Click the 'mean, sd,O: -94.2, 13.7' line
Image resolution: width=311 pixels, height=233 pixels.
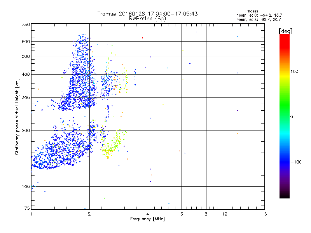259,15
